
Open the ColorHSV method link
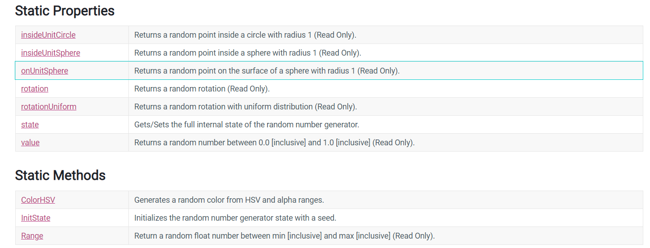pos(38,200)
